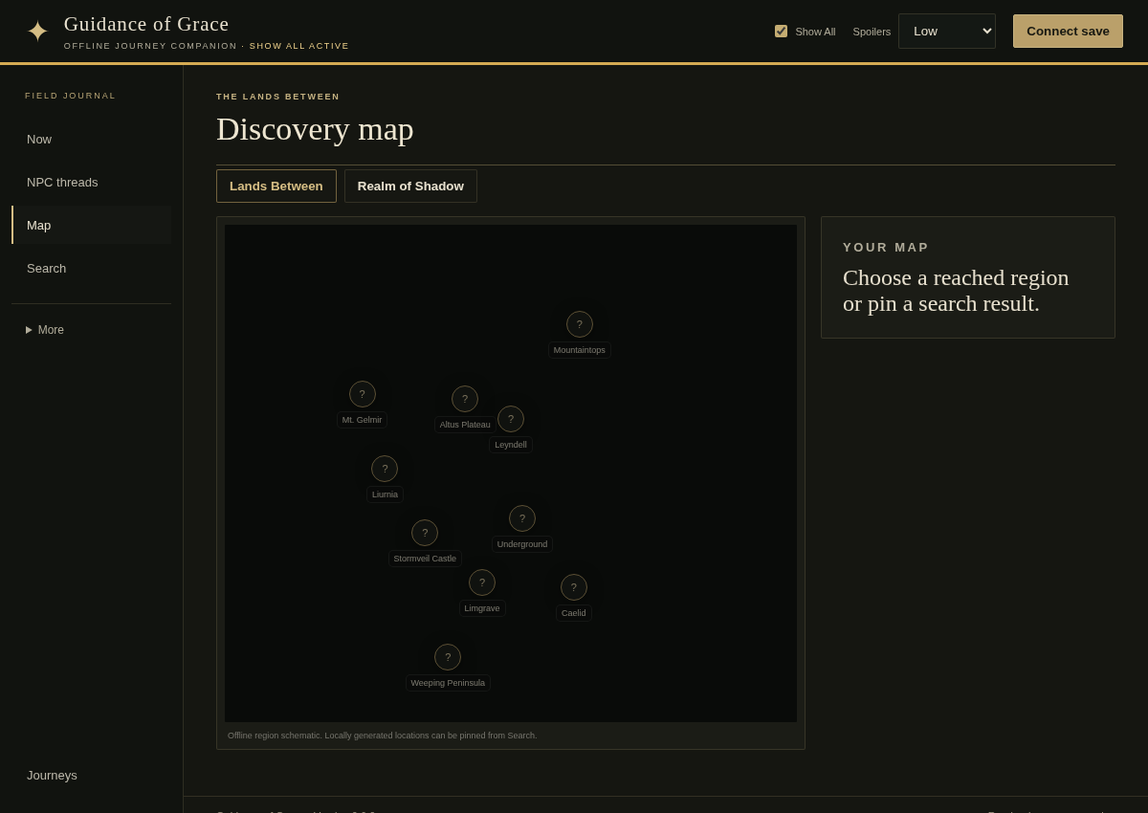Click the Liurnia text label
The image size is (1148, 813).
pos(385,494)
